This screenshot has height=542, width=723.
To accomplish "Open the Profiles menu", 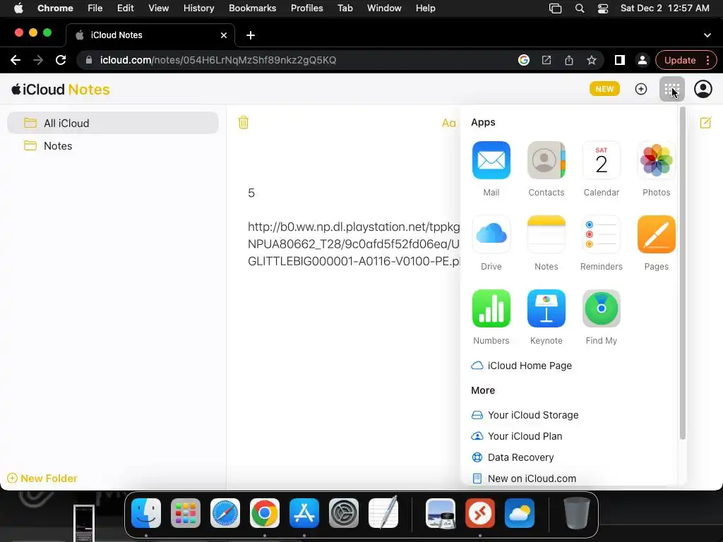I will click(x=306, y=8).
